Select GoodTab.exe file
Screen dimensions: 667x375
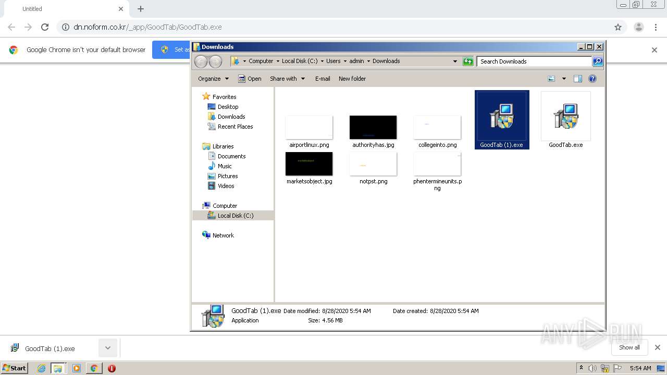point(566,120)
